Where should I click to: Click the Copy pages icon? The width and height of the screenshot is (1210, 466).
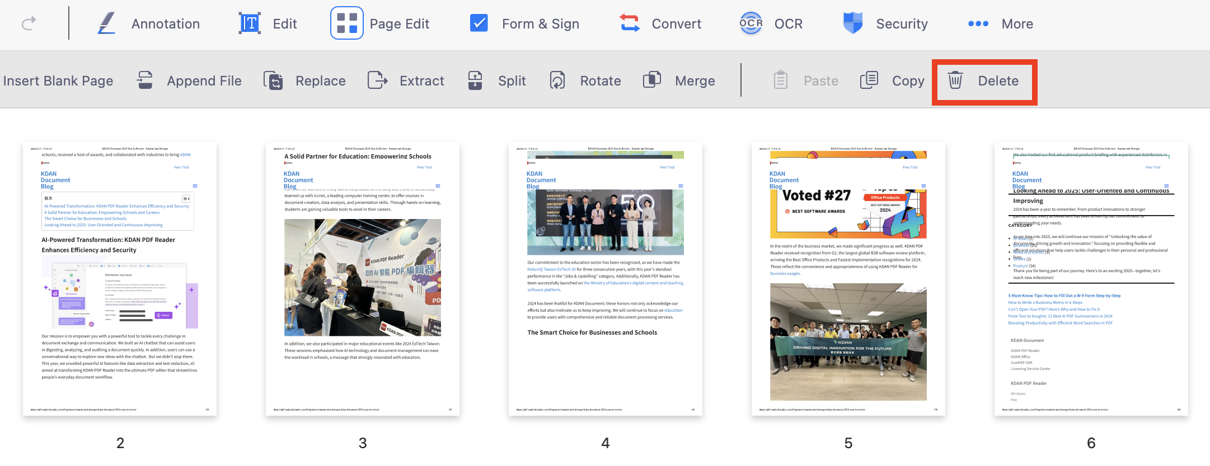tap(869, 80)
